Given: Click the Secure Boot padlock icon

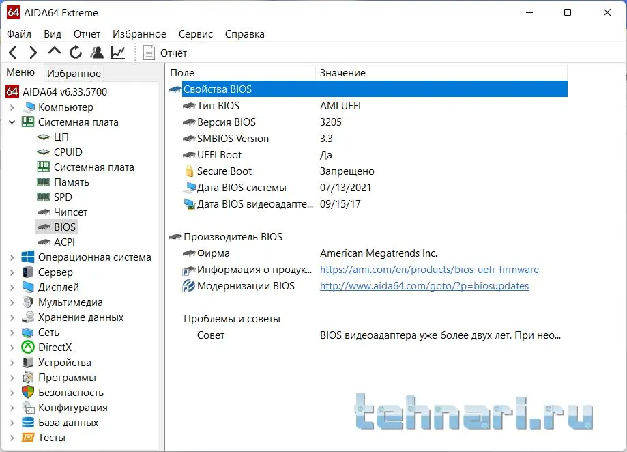Looking at the screenshot, I should 189,171.
